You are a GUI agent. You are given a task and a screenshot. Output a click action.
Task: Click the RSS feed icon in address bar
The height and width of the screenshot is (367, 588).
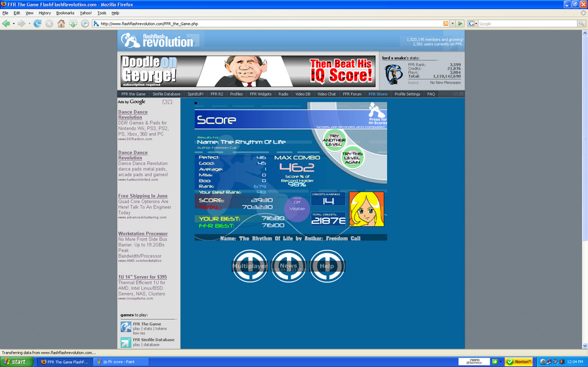pyautogui.click(x=446, y=24)
